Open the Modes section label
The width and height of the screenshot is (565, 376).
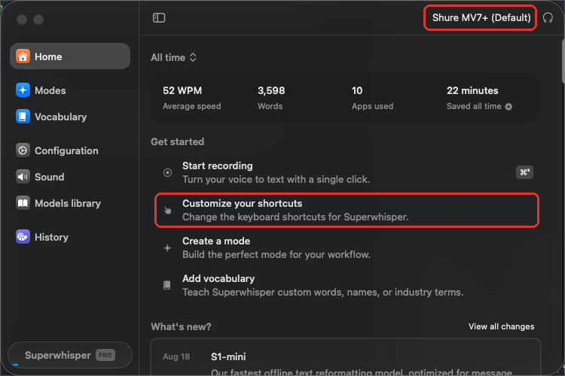[x=50, y=90]
